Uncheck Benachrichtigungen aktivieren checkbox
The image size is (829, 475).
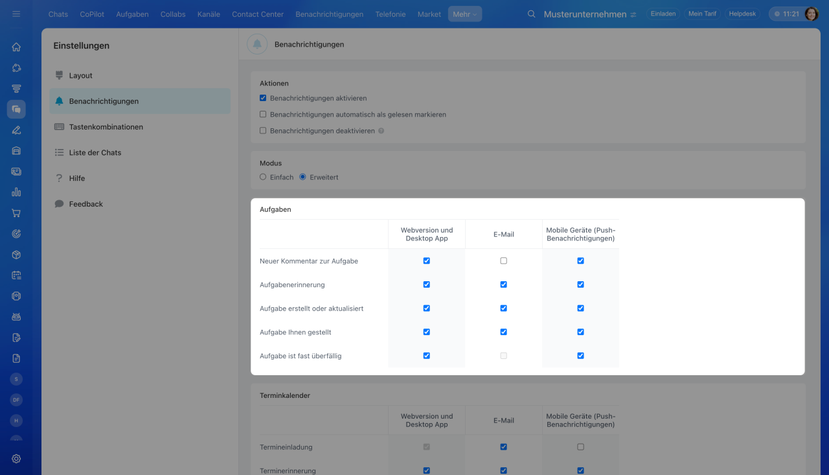click(263, 98)
